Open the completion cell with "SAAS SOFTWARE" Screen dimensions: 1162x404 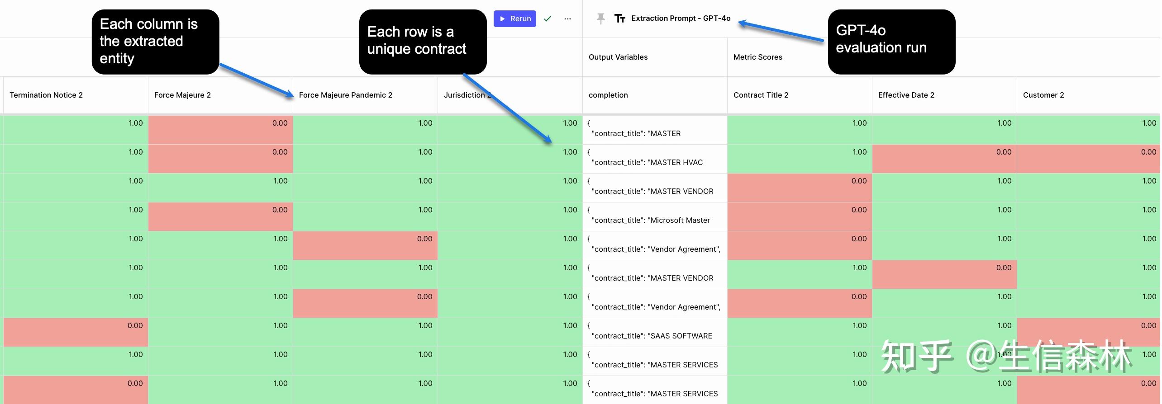(x=655, y=332)
